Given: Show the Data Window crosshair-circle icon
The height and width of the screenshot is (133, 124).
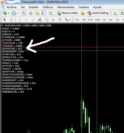Looking at the screenshot, I should point(31,13).
